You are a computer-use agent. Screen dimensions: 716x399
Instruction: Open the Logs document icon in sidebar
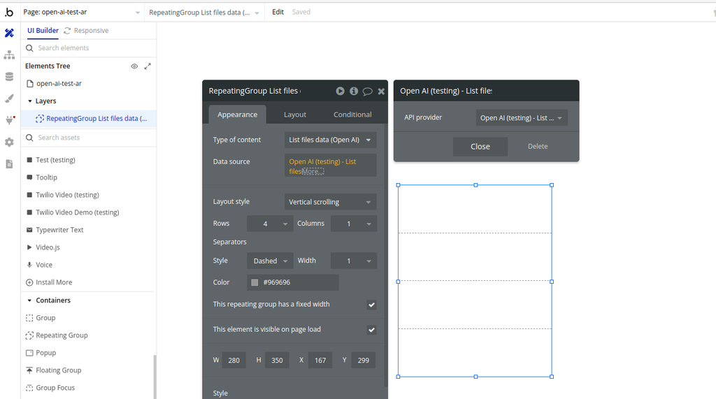click(x=9, y=164)
